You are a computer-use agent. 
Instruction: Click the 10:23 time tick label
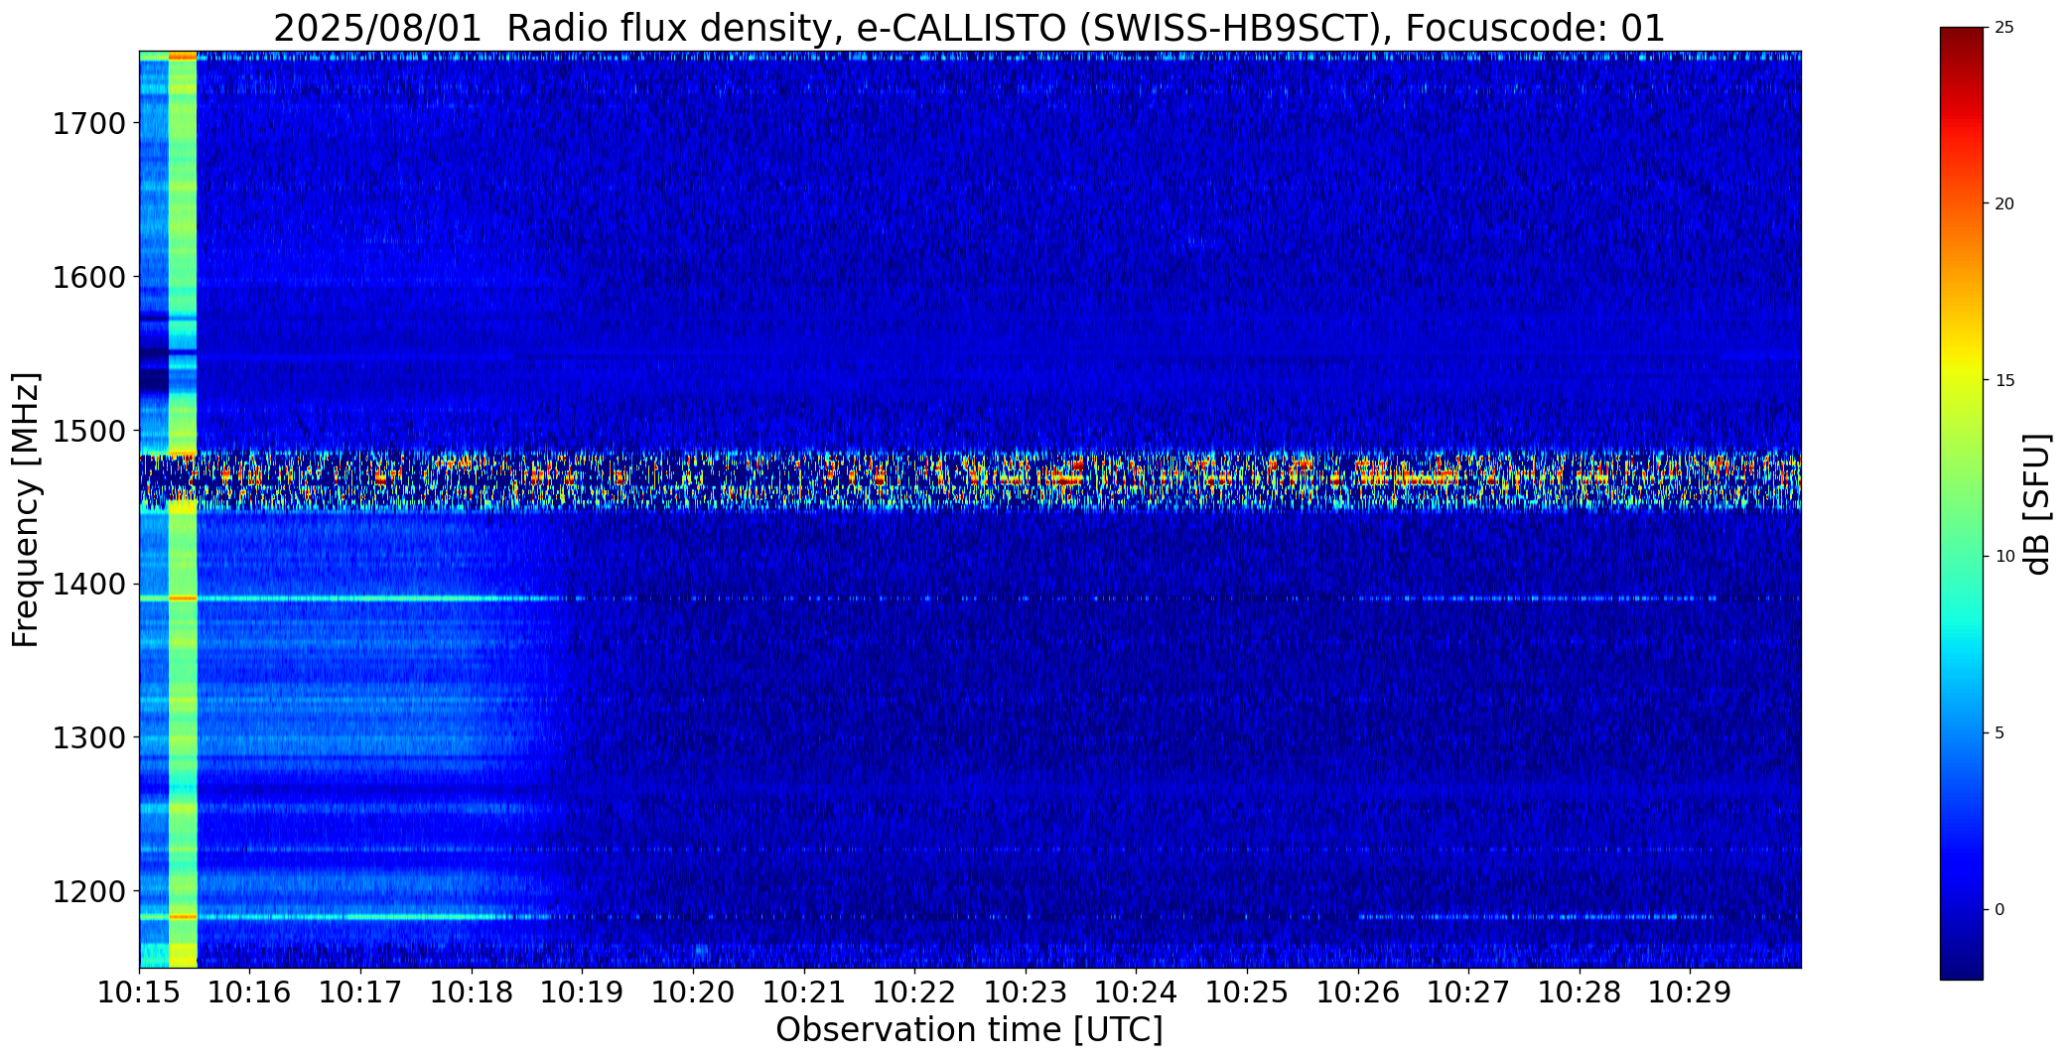[x=1026, y=992]
